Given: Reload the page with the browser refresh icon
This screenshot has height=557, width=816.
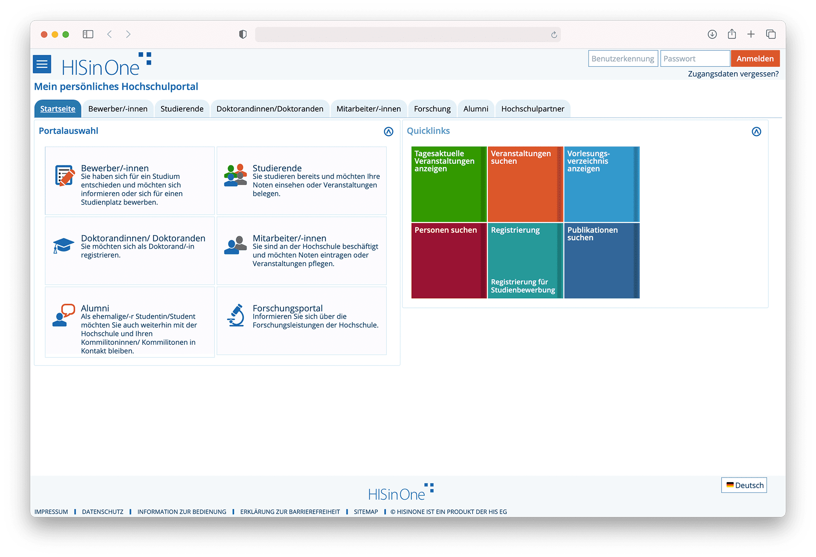Looking at the screenshot, I should (553, 34).
